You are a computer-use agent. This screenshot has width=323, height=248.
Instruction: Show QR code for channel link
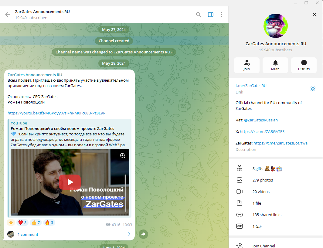(313, 89)
